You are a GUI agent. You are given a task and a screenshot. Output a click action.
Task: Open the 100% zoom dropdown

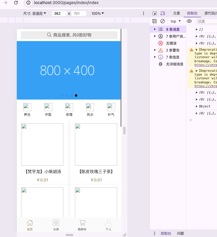(98, 13)
